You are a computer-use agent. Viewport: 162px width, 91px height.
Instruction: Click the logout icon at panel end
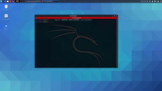[161, 1]
